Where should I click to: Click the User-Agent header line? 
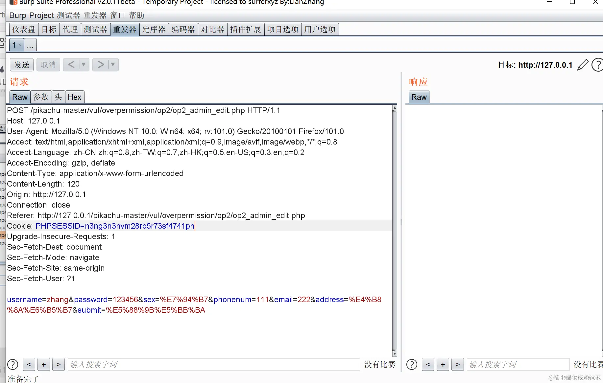176,131
